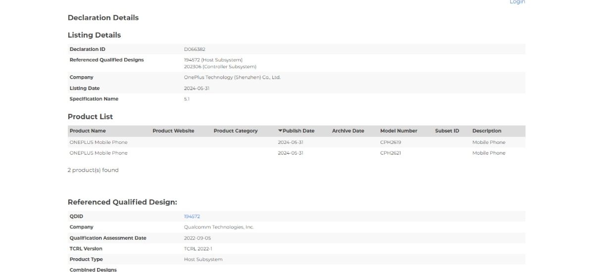Click the "2 product(s) found" text
The height and width of the screenshot is (272, 594).
coord(93,170)
